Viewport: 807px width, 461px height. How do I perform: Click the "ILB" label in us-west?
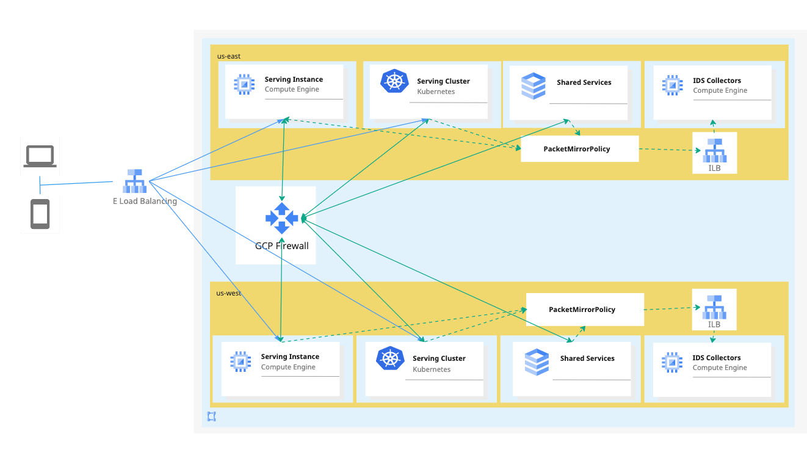(x=714, y=325)
